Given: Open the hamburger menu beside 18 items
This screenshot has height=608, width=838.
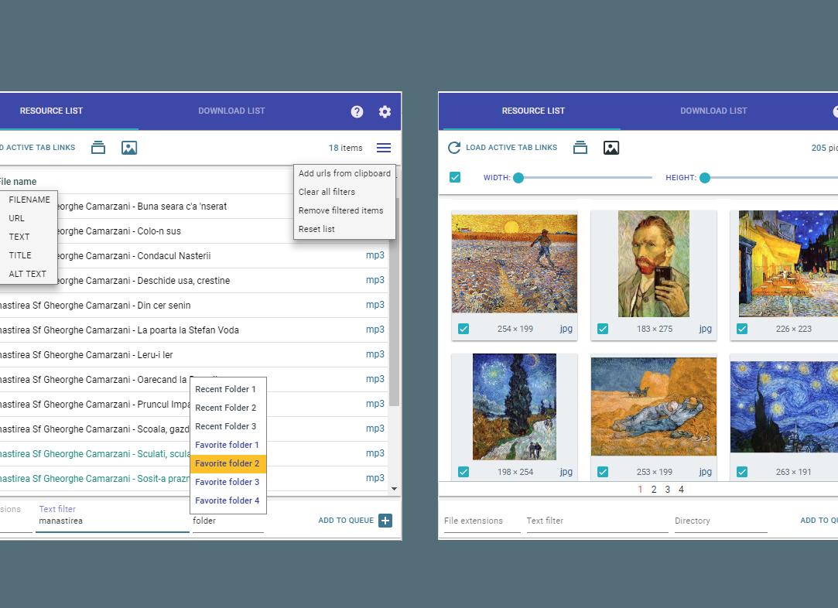Looking at the screenshot, I should pos(384,148).
